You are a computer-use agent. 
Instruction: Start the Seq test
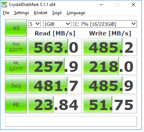(16, 85)
